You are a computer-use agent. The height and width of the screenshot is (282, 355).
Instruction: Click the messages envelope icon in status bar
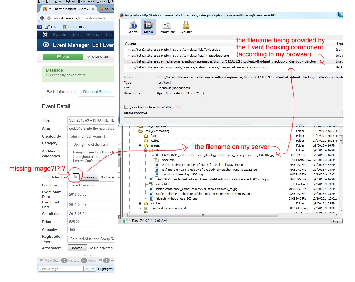pos(100,260)
